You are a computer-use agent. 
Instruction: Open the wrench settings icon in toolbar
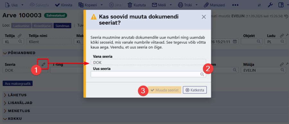pyautogui.click(x=270, y=5)
